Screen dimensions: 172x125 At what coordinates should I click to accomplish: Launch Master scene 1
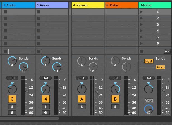[141, 12]
